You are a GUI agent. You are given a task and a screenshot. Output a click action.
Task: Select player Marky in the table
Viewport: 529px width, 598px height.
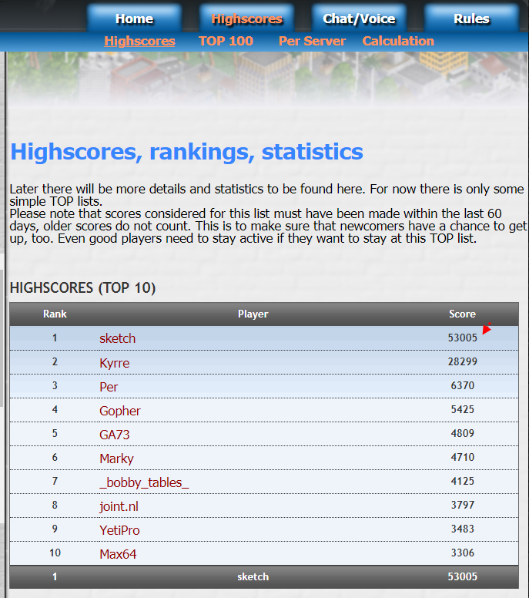pyautogui.click(x=116, y=459)
